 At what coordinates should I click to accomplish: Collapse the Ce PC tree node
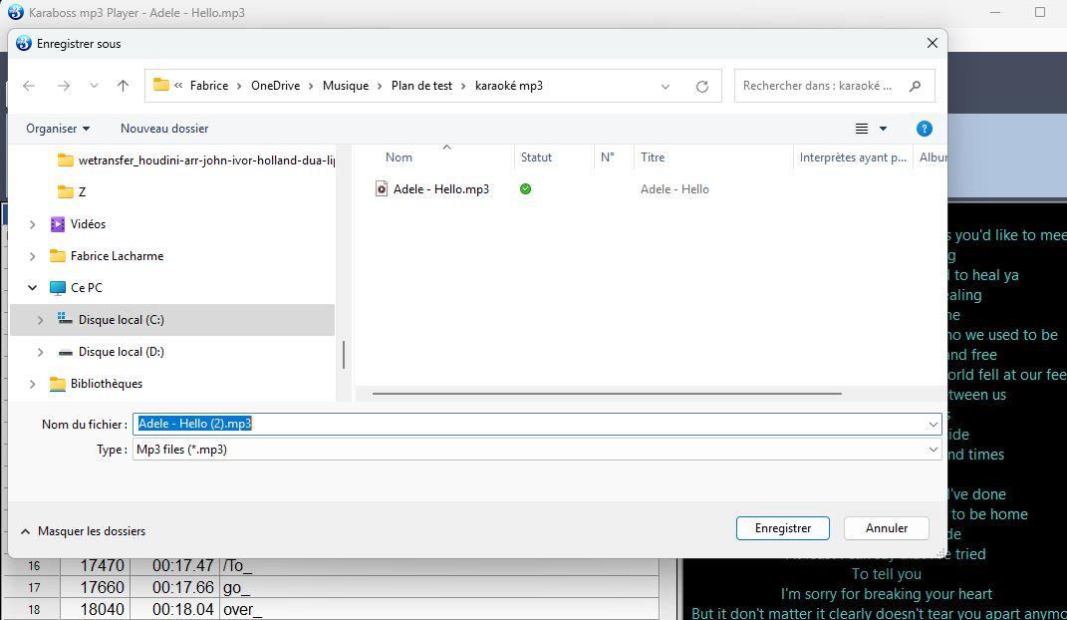33,288
